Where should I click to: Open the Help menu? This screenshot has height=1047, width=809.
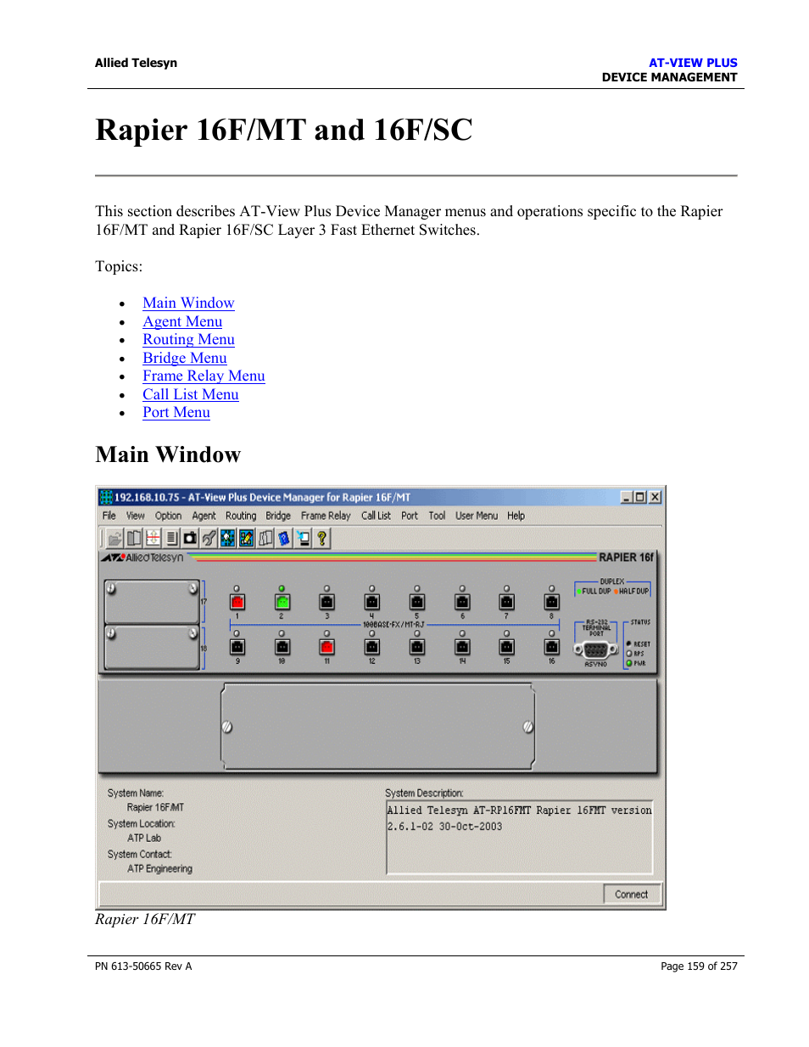coord(516,515)
